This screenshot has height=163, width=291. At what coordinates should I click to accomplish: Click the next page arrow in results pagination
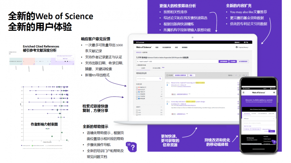point(246,75)
